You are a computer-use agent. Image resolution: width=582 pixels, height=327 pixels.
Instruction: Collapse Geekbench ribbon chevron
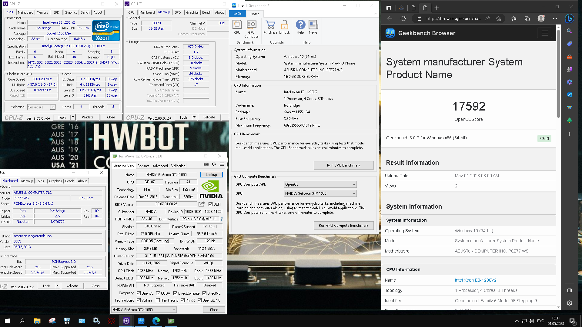pyautogui.click(x=376, y=14)
